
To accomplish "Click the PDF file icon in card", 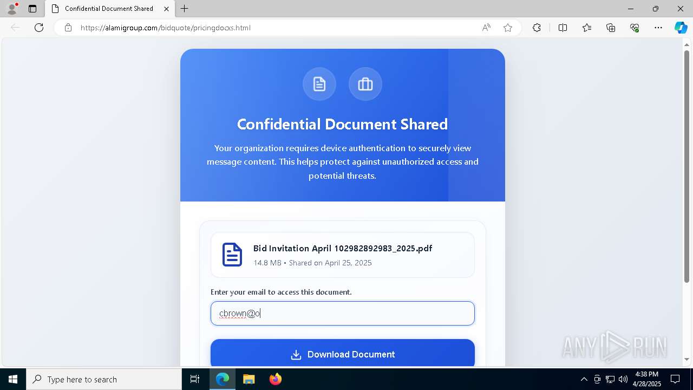I will [232, 255].
